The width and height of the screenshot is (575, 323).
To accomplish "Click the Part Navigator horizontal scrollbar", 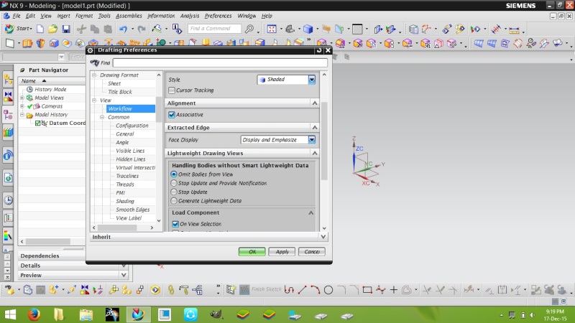I will point(47,242).
